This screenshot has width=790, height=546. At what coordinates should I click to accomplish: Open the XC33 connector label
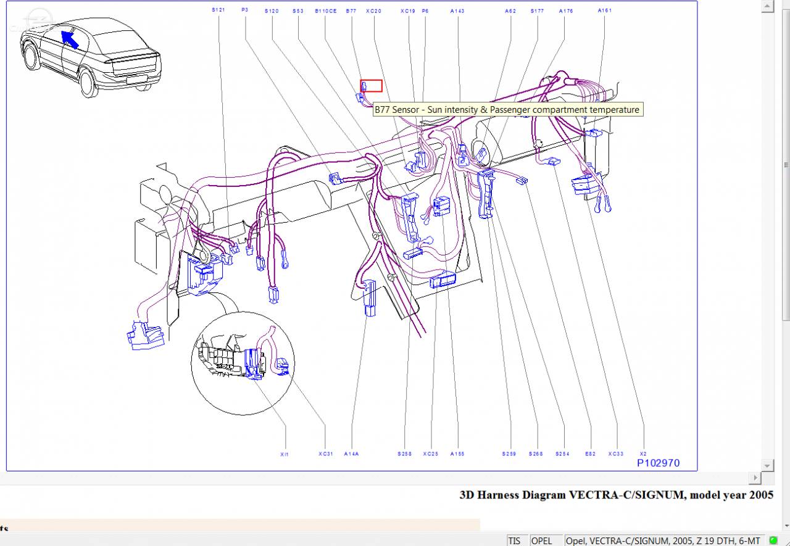tap(616, 454)
